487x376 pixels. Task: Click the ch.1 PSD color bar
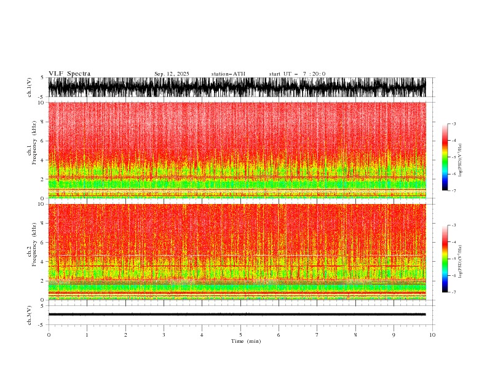[x=445, y=157]
